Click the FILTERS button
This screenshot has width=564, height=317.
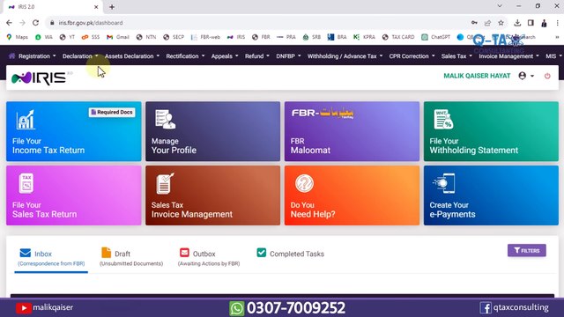[x=527, y=250]
